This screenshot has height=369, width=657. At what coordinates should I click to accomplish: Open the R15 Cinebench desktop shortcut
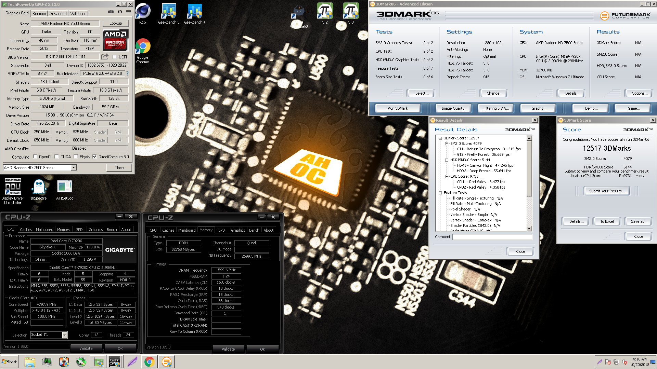[x=143, y=14]
